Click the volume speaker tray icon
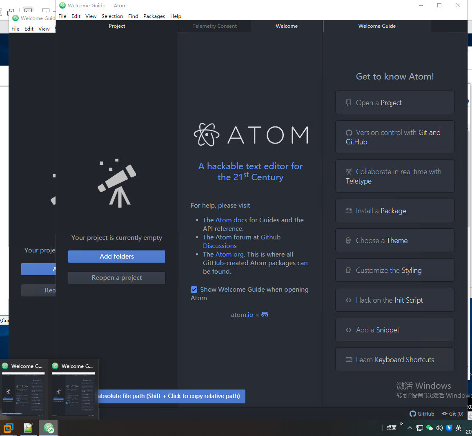 [439, 428]
